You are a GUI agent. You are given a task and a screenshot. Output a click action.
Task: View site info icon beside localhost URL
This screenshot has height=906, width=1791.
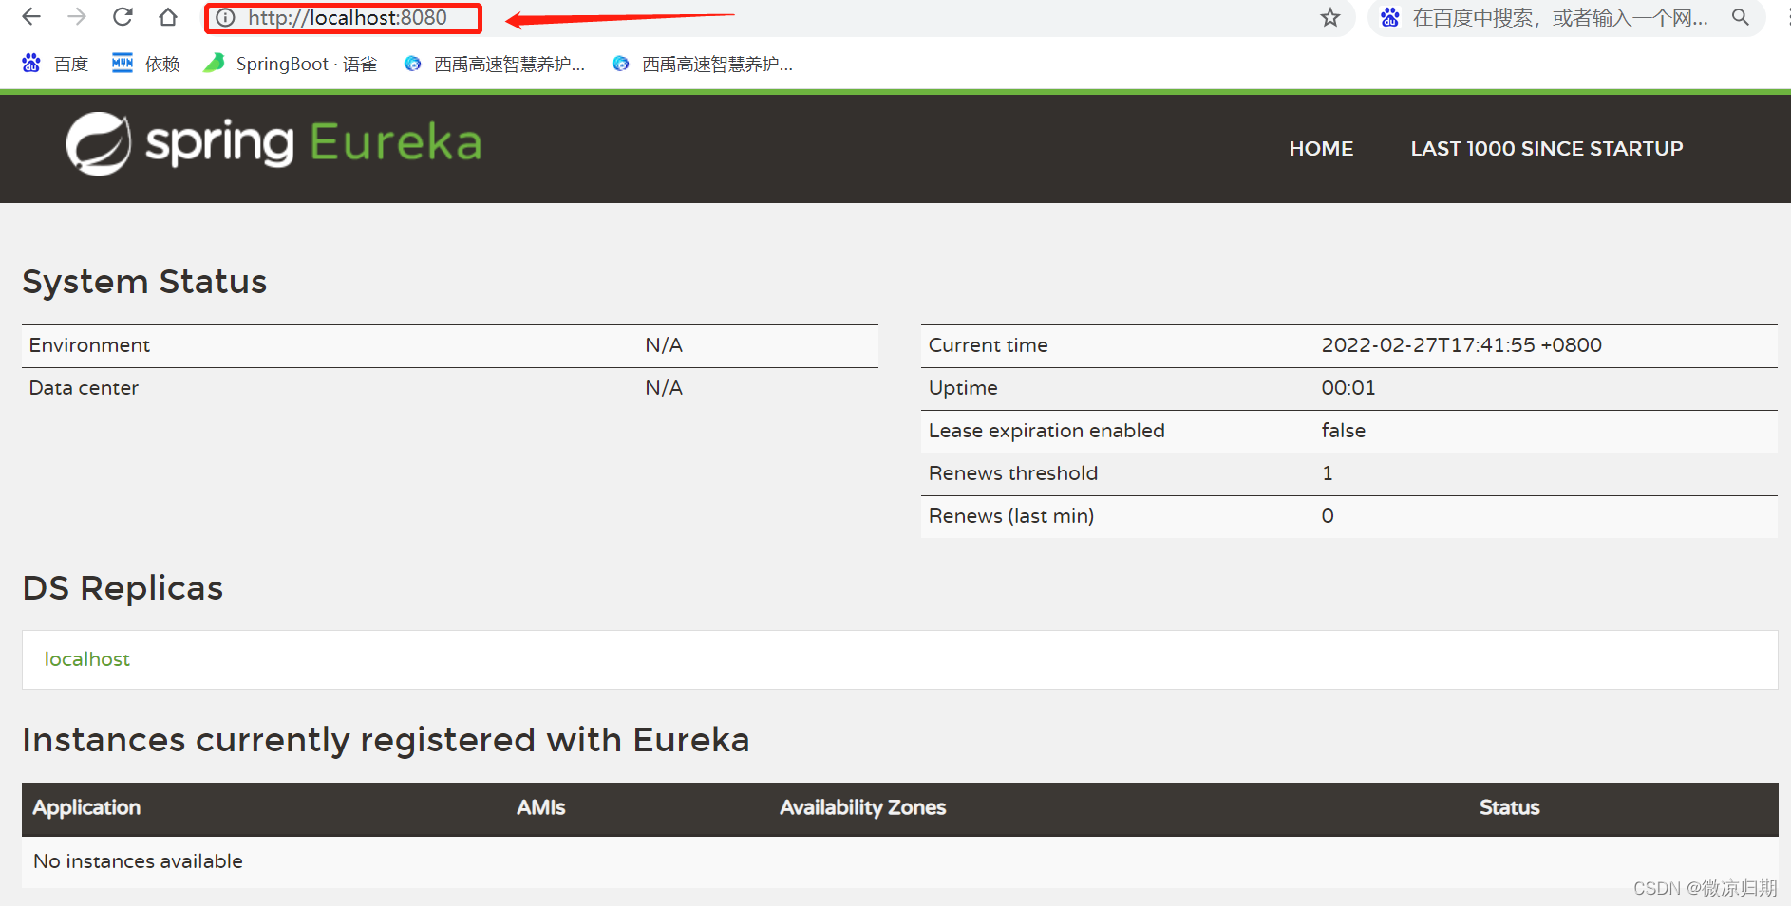pyautogui.click(x=225, y=17)
